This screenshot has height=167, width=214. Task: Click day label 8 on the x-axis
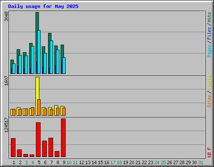tap(58, 162)
